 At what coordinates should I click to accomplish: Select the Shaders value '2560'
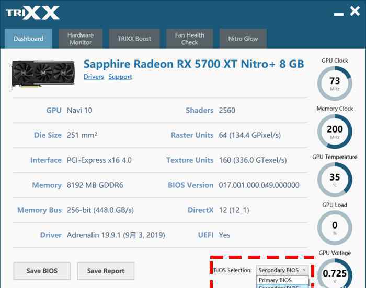pyautogui.click(x=227, y=110)
